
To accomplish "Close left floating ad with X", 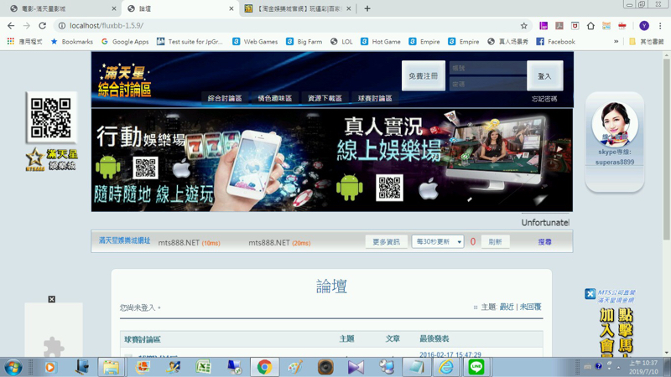I will 52,299.
